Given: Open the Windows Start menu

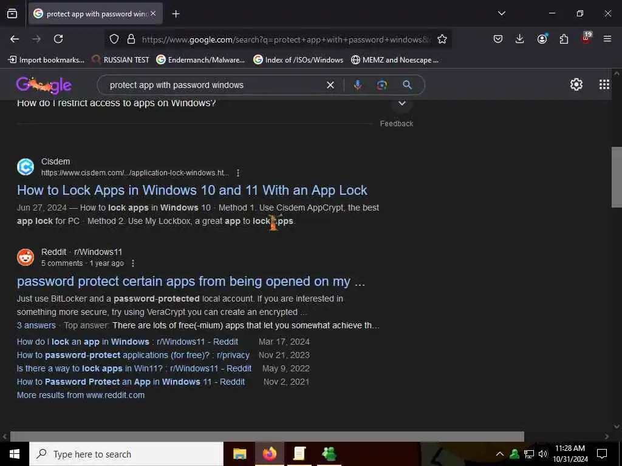Looking at the screenshot, I should tap(15, 454).
